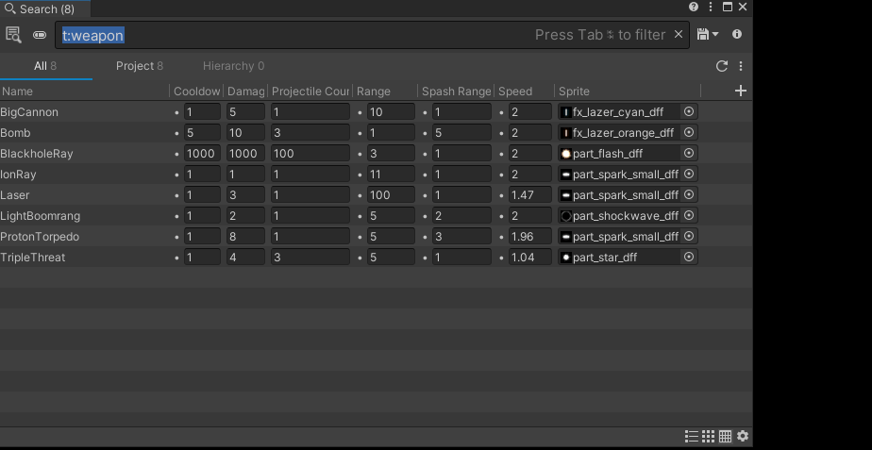This screenshot has height=450, width=872.
Task: Clear the t:weapon search text
Action: [678, 35]
